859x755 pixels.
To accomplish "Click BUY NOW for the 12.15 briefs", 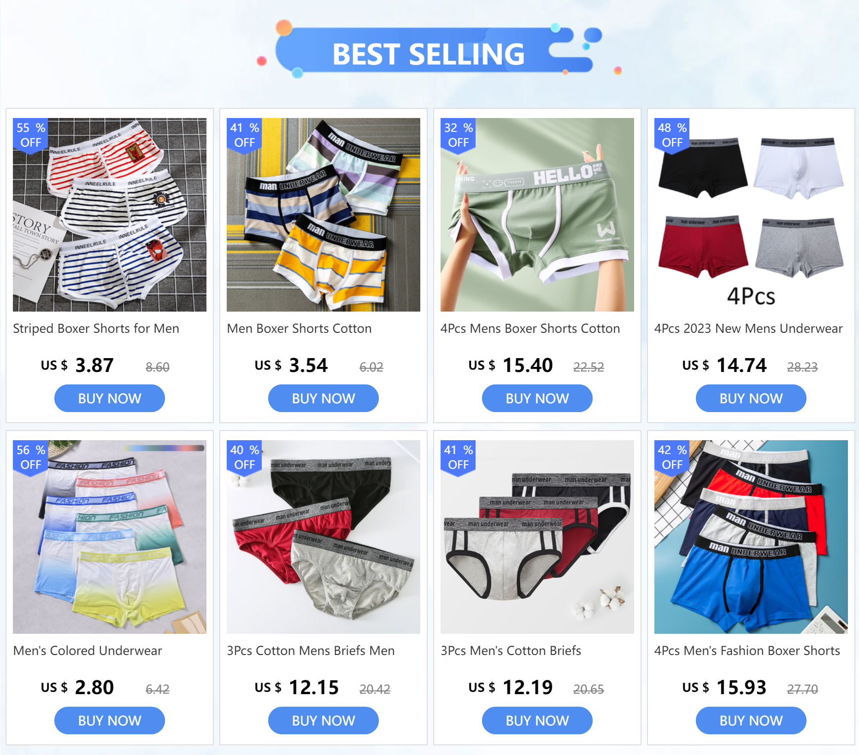I will click(x=324, y=720).
